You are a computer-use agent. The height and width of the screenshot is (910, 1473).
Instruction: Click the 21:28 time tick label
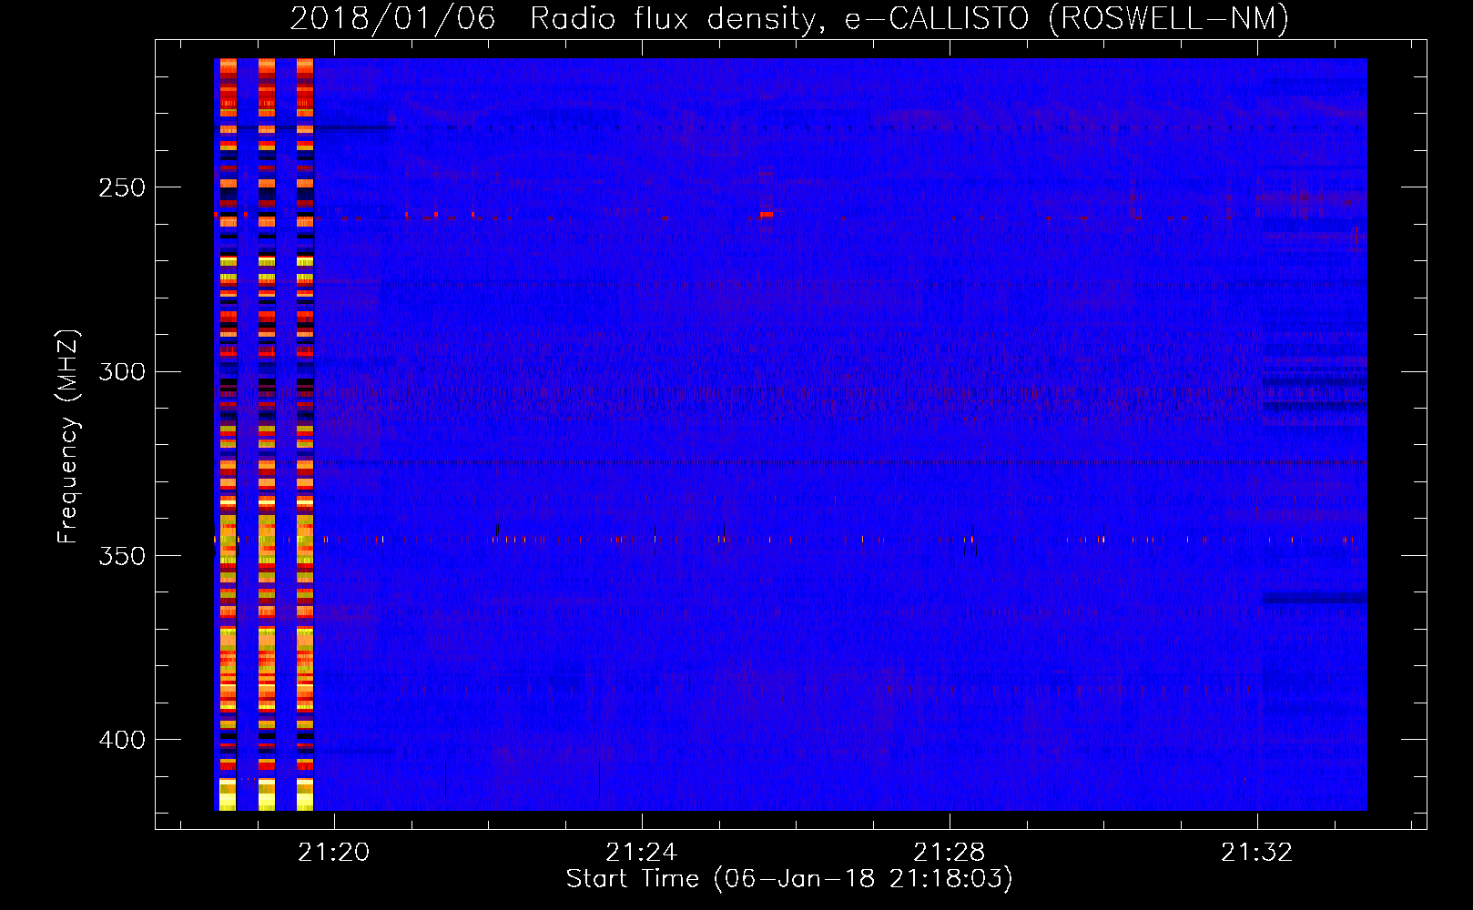coord(950,853)
